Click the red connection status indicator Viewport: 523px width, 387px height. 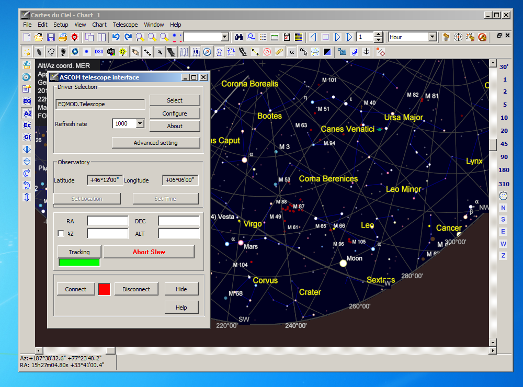(104, 289)
